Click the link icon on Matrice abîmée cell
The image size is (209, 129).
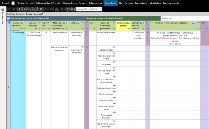[114, 98]
